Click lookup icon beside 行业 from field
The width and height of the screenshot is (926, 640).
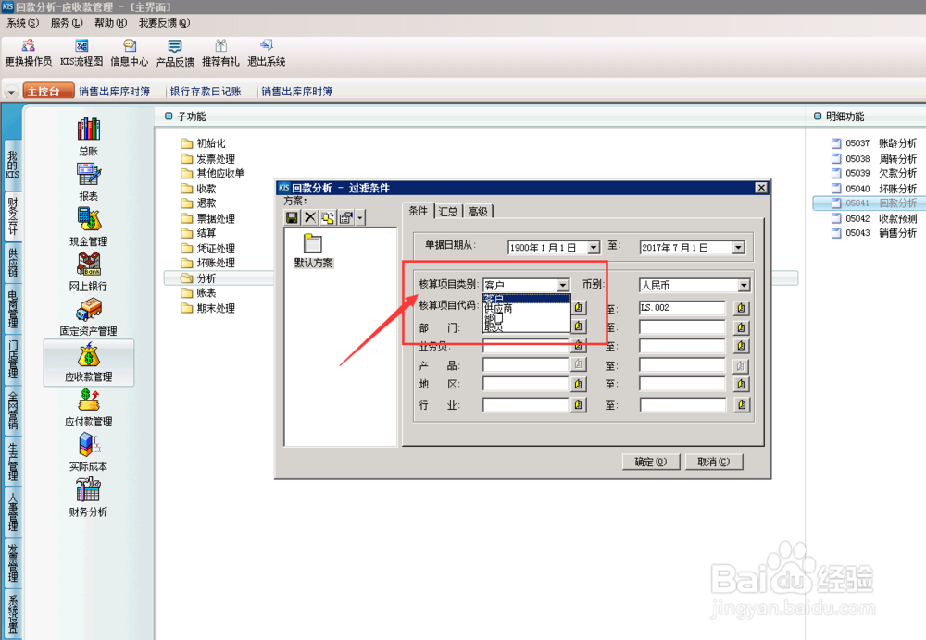[x=578, y=405]
